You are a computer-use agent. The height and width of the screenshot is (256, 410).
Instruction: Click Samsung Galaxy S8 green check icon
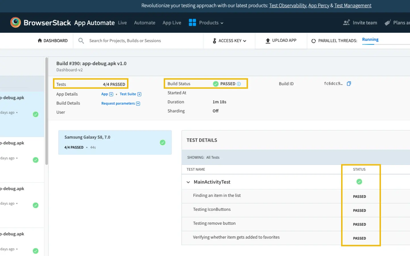(163, 143)
